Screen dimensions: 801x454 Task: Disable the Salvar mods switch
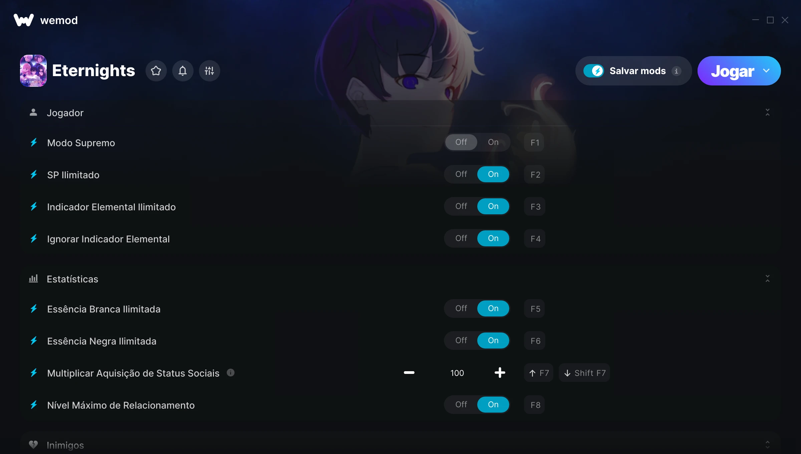[593, 71]
